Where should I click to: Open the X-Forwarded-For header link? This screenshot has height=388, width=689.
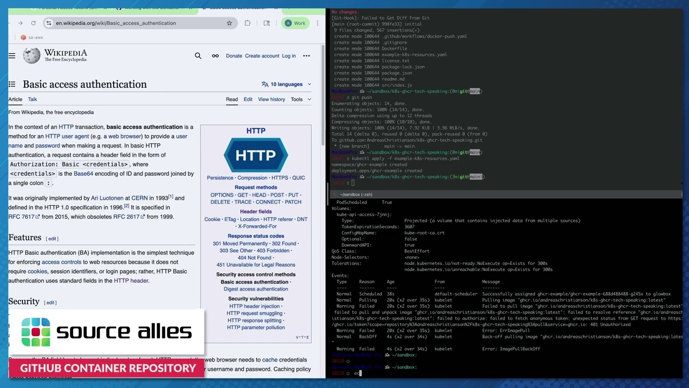pos(257,226)
